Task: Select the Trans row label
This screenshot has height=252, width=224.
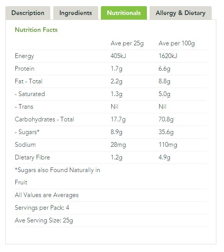Action: 24,107
